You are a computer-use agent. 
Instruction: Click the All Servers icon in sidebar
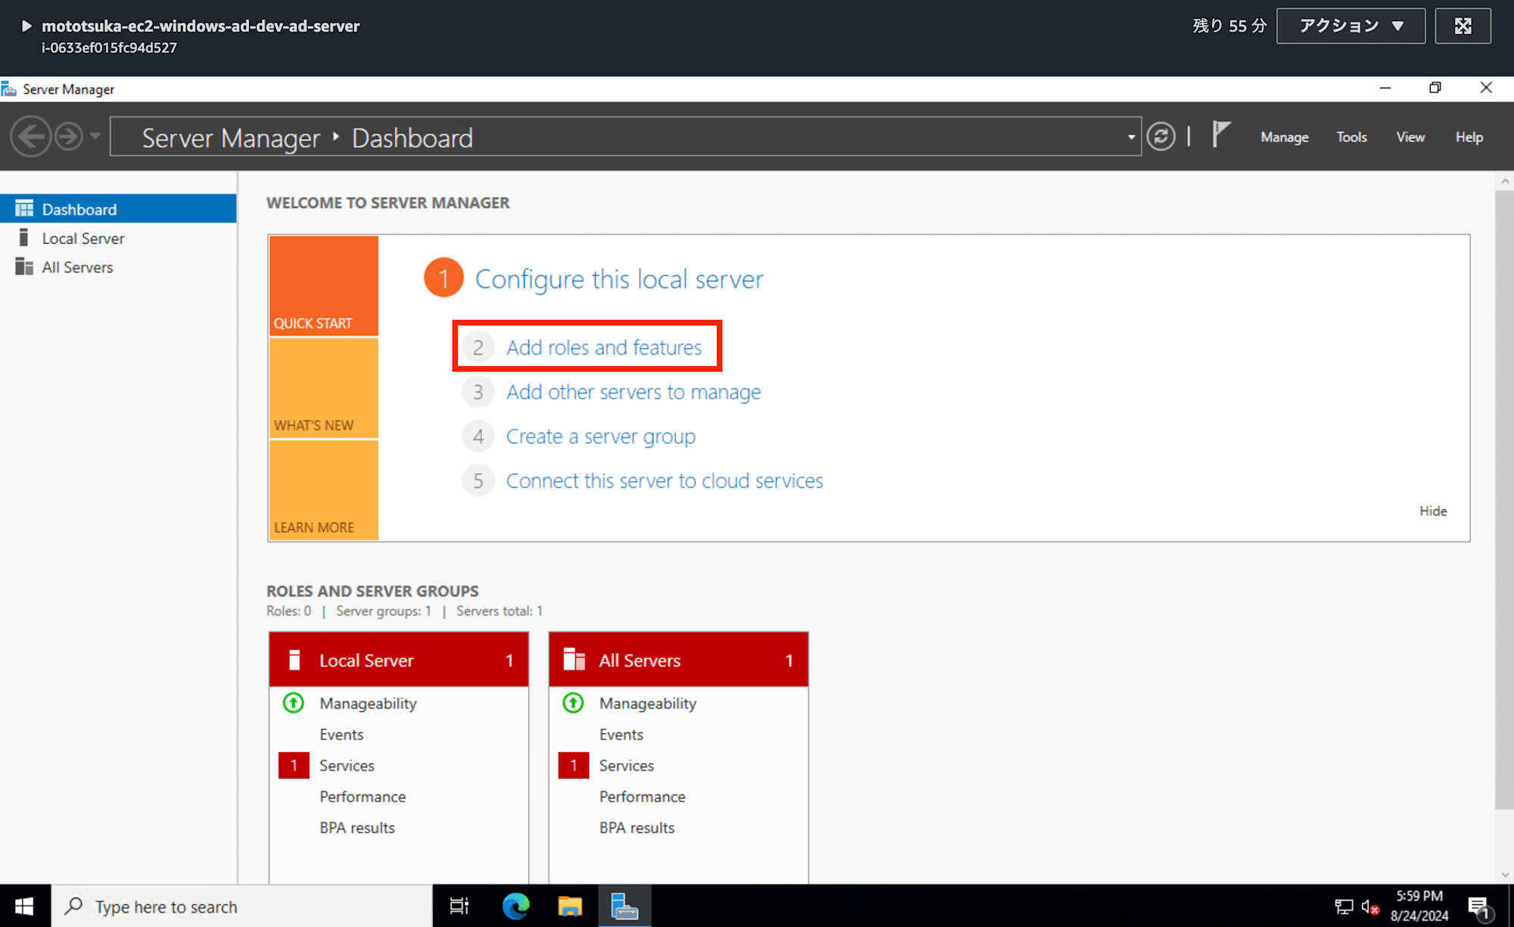23,267
